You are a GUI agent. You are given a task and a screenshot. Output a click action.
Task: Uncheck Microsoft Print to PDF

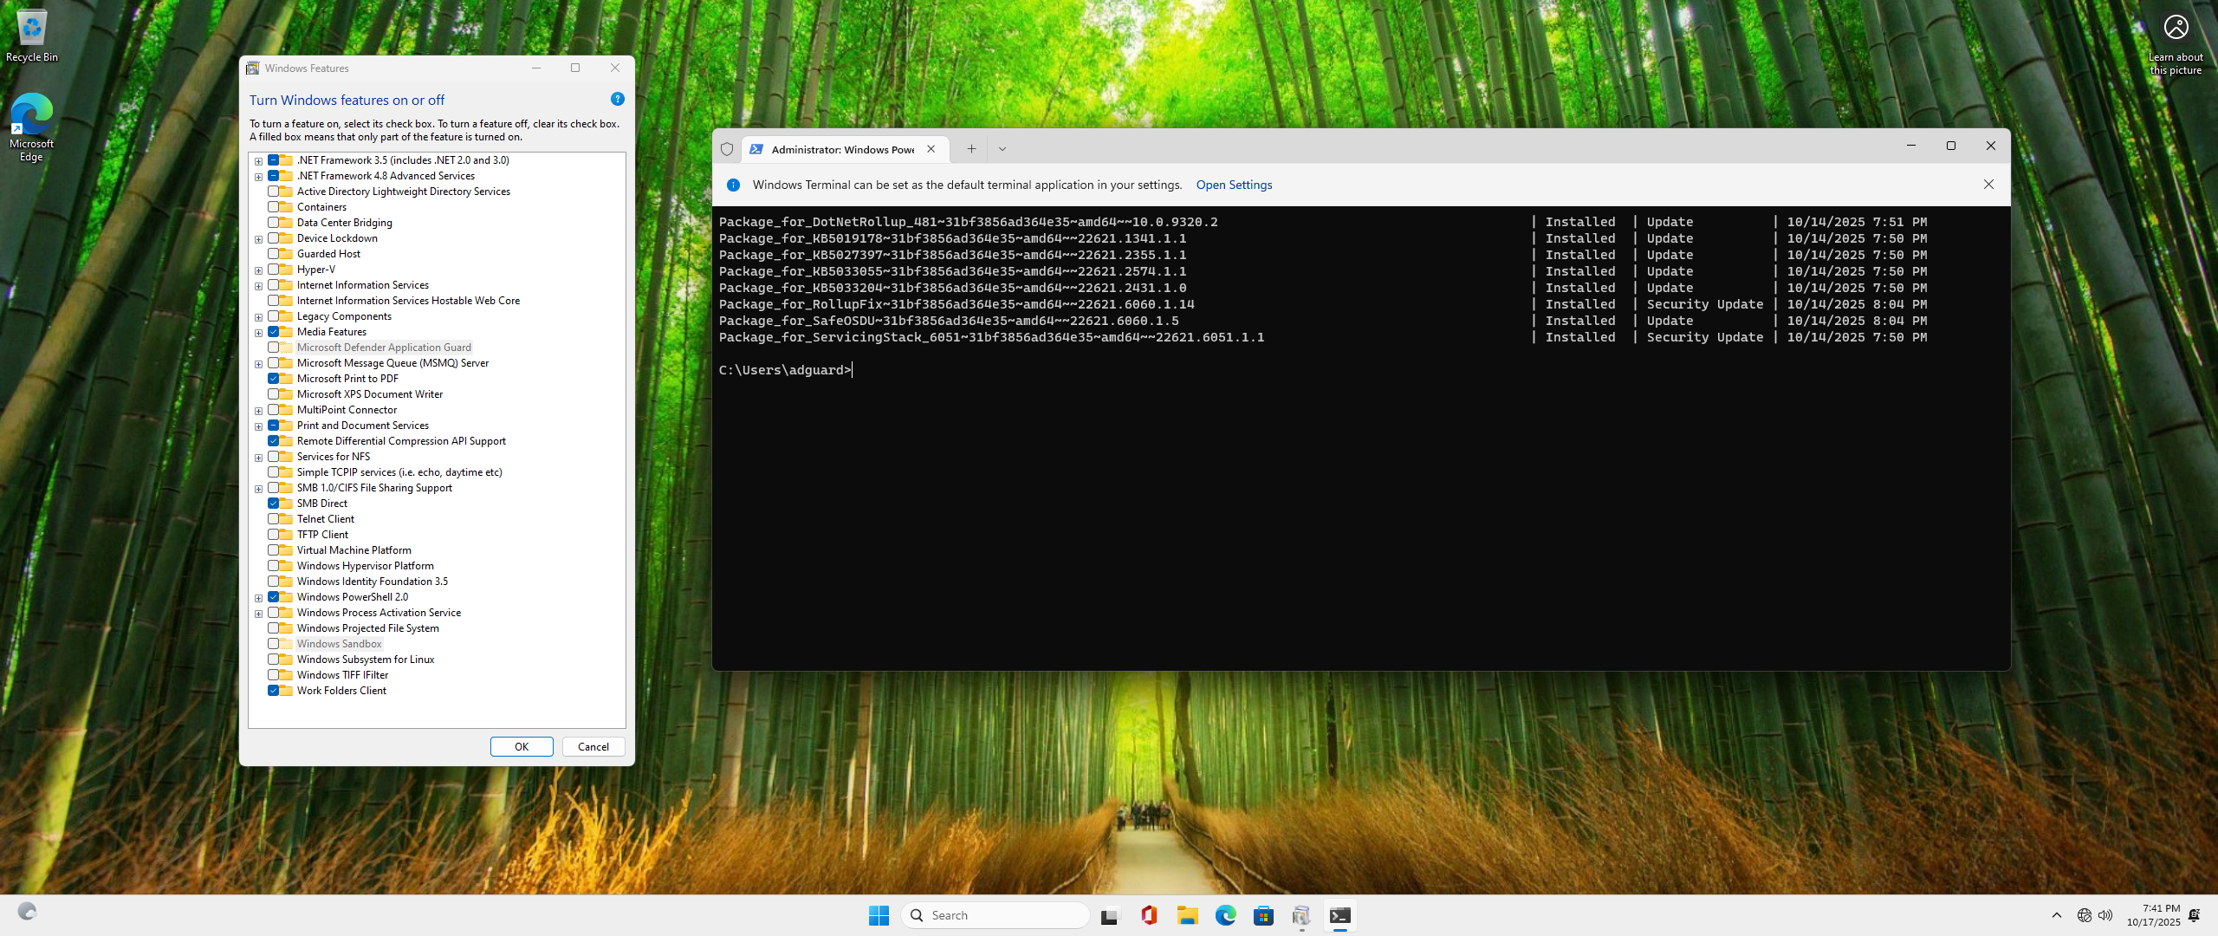(x=274, y=379)
